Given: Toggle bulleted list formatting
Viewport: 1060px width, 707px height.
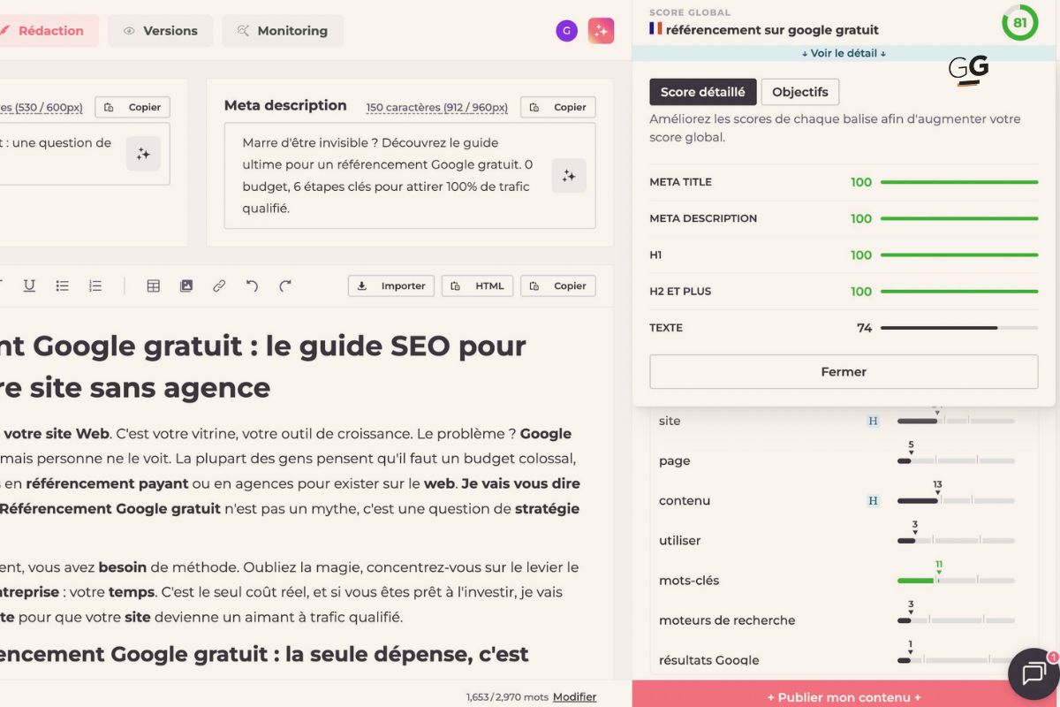Looking at the screenshot, I should (62, 285).
